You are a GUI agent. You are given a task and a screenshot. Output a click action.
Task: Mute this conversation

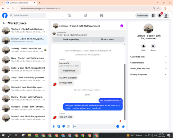pyautogui.click(x=144, y=46)
